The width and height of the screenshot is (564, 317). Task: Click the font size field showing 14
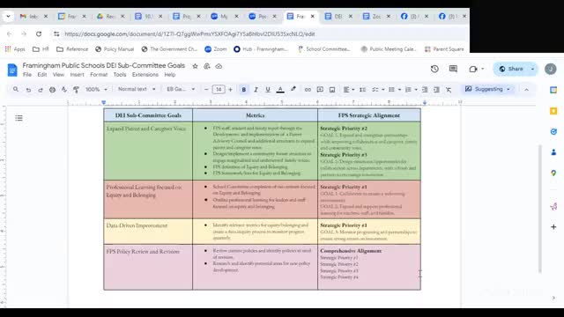(x=219, y=90)
